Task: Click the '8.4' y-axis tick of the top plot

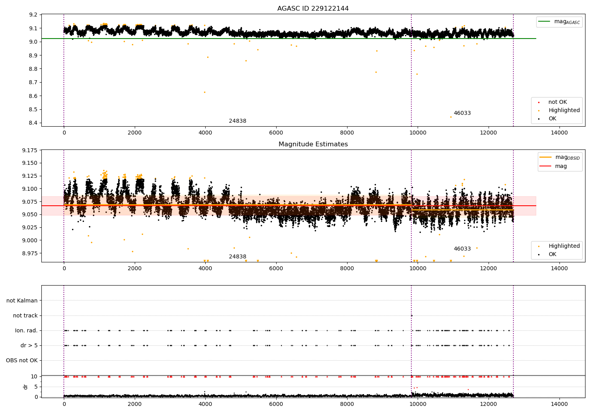Action: [x=33, y=123]
